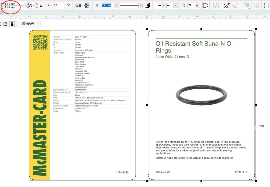Click the middle-right selection handle
270x187 pixels.
256,105
